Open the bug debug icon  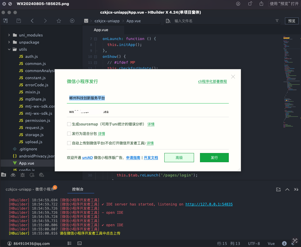pyautogui.click(x=23, y=175)
